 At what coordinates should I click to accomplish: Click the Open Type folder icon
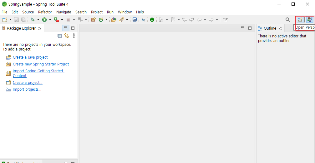114,20
